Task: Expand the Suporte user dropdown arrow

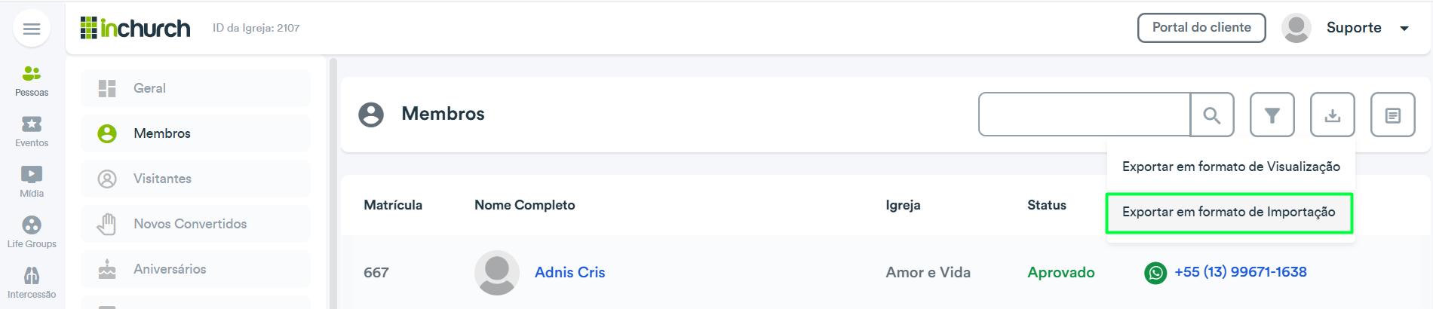Action: click(1404, 29)
